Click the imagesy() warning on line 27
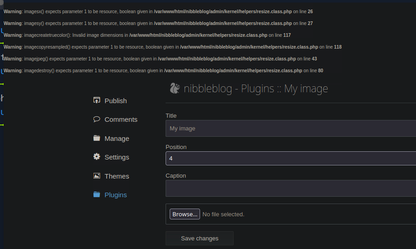This screenshot has height=249, width=416. coord(158,23)
